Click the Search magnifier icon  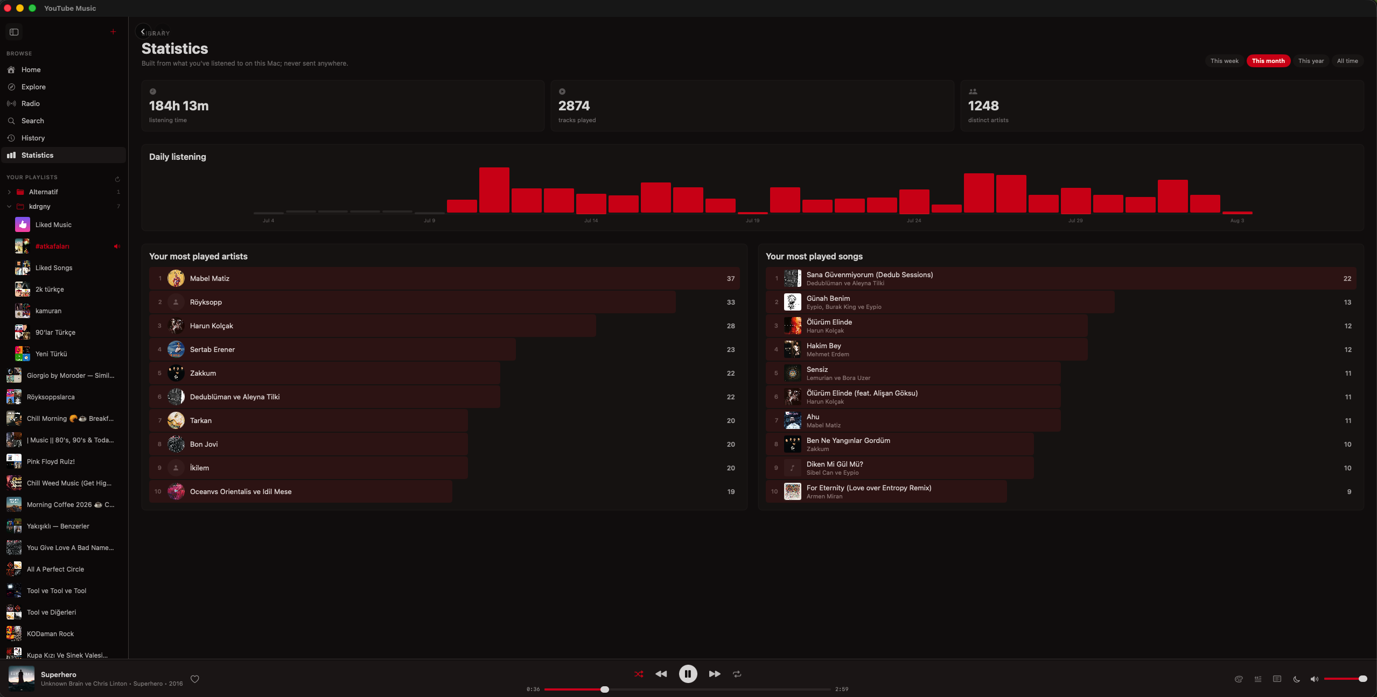(x=11, y=121)
